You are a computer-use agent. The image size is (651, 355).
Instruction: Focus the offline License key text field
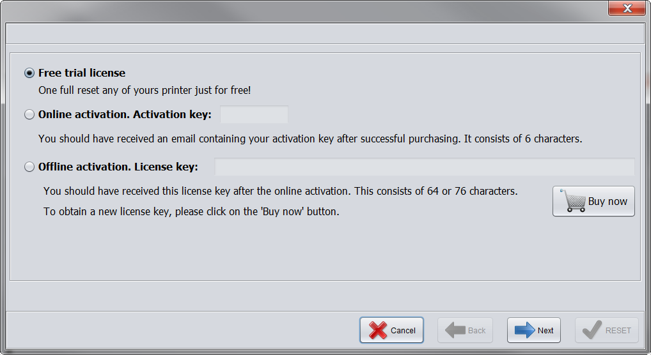point(425,167)
